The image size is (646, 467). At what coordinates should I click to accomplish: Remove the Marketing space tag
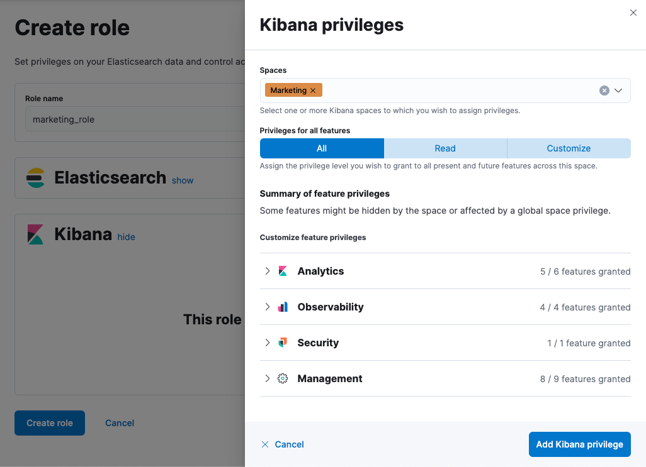coord(312,90)
